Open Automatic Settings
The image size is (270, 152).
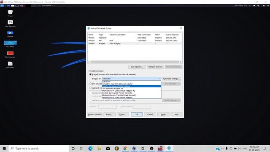tap(171, 79)
